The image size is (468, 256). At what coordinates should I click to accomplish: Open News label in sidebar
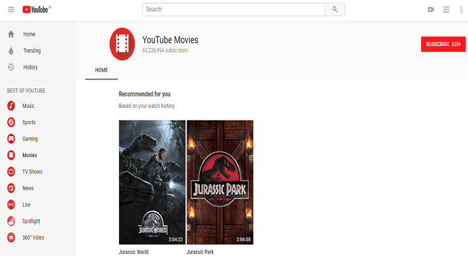tap(28, 188)
